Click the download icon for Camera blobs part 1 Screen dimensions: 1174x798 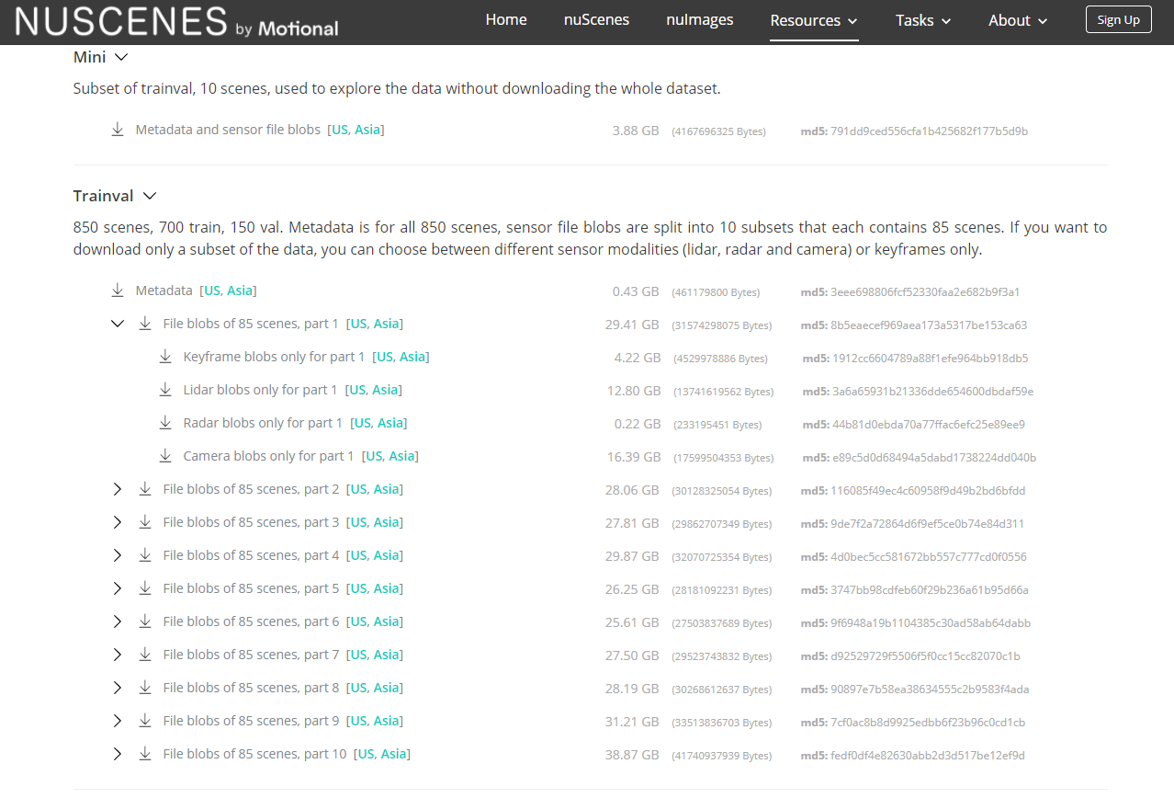pyautogui.click(x=165, y=456)
